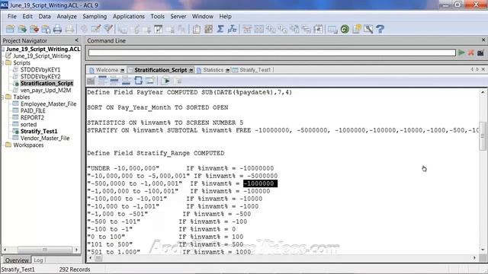Open the Server menu
Viewport: 488px width, 274px height.
(x=178, y=17)
